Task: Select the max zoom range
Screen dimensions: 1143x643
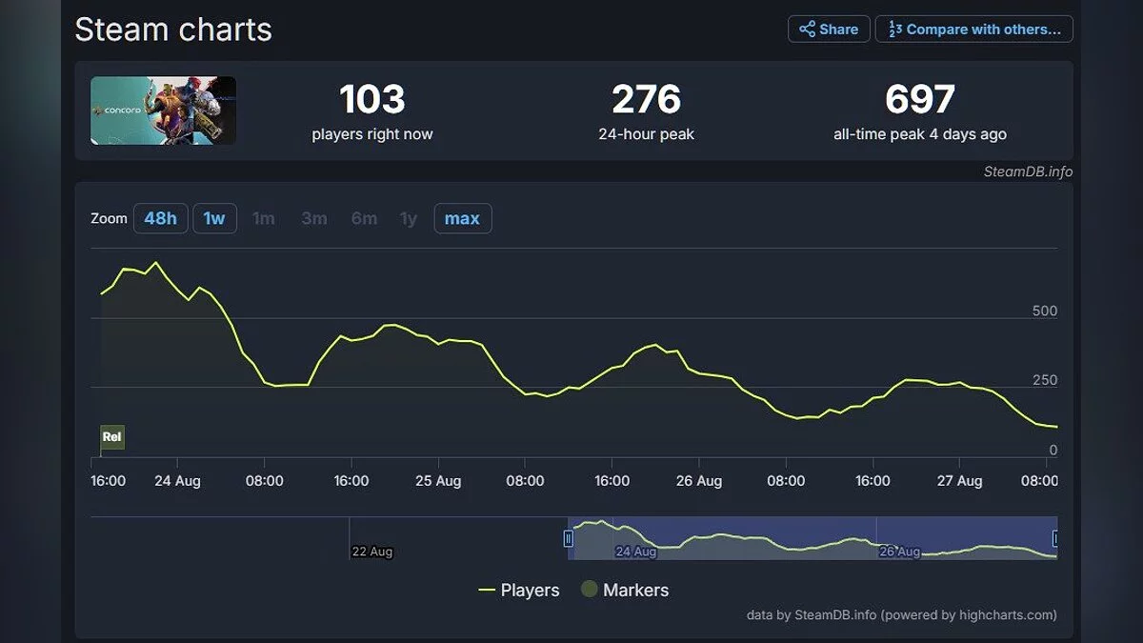Action: [x=462, y=218]
